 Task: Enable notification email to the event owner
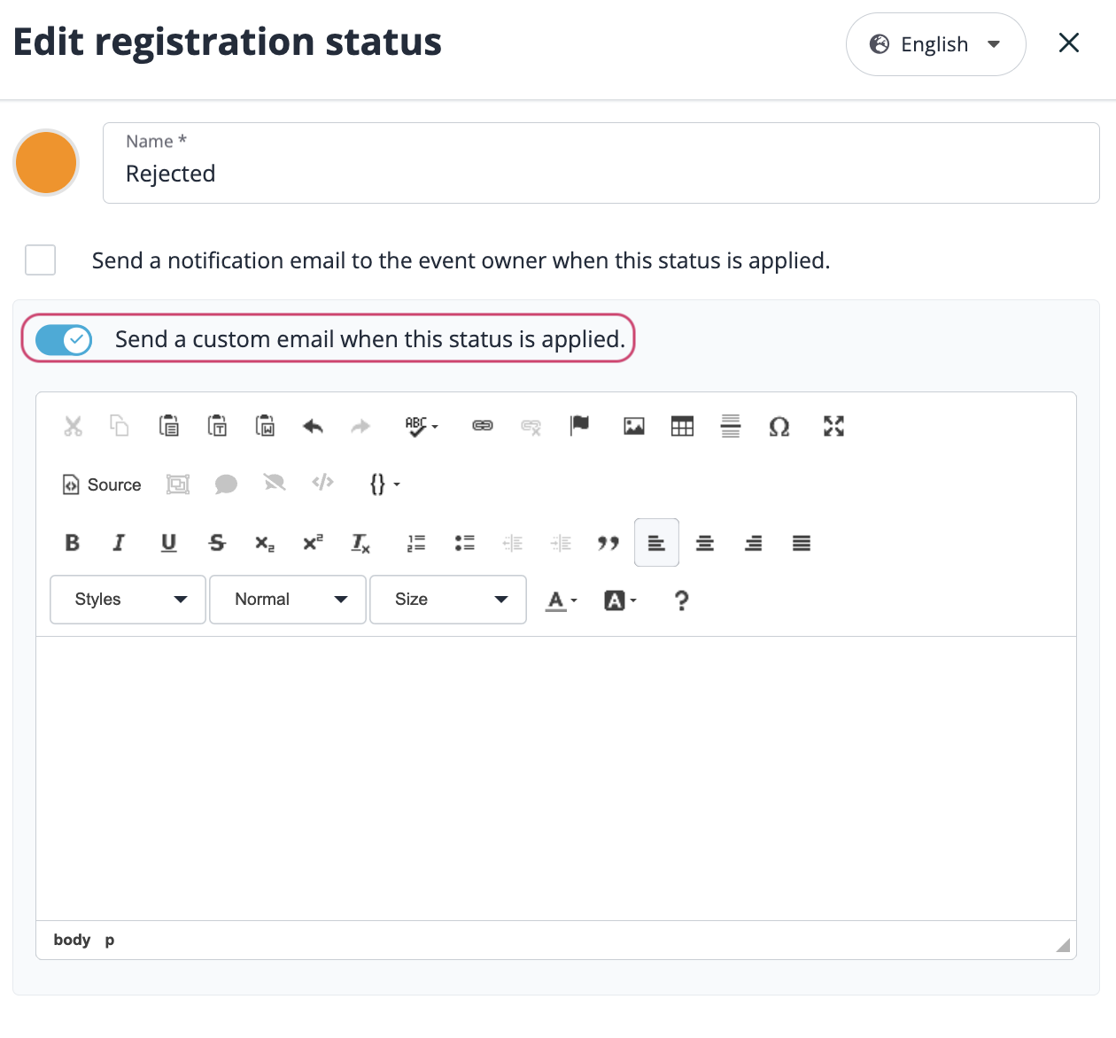[x=40, y=260]
